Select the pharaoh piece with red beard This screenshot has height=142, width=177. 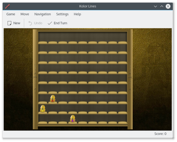pos(53,99)
